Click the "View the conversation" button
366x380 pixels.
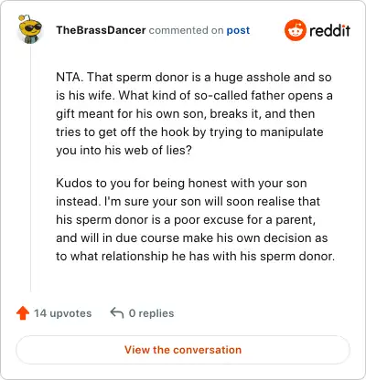[x=183, y=350]
